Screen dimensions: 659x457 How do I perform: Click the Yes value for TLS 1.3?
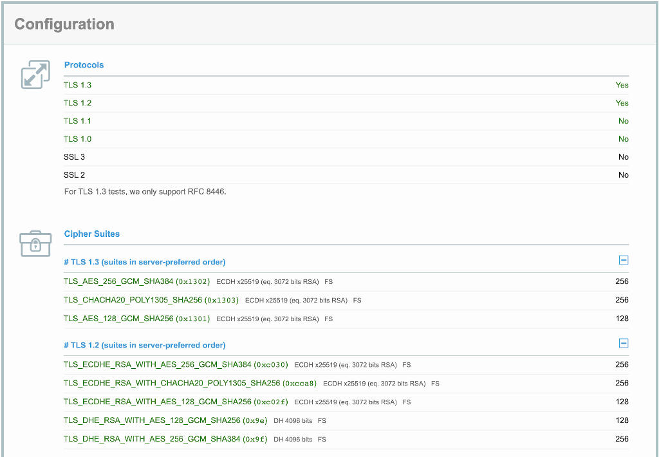tap(622, 85)
